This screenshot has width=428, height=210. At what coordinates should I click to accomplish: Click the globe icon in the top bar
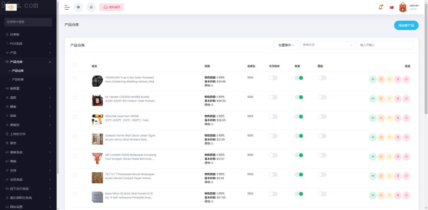pos(78,7)
